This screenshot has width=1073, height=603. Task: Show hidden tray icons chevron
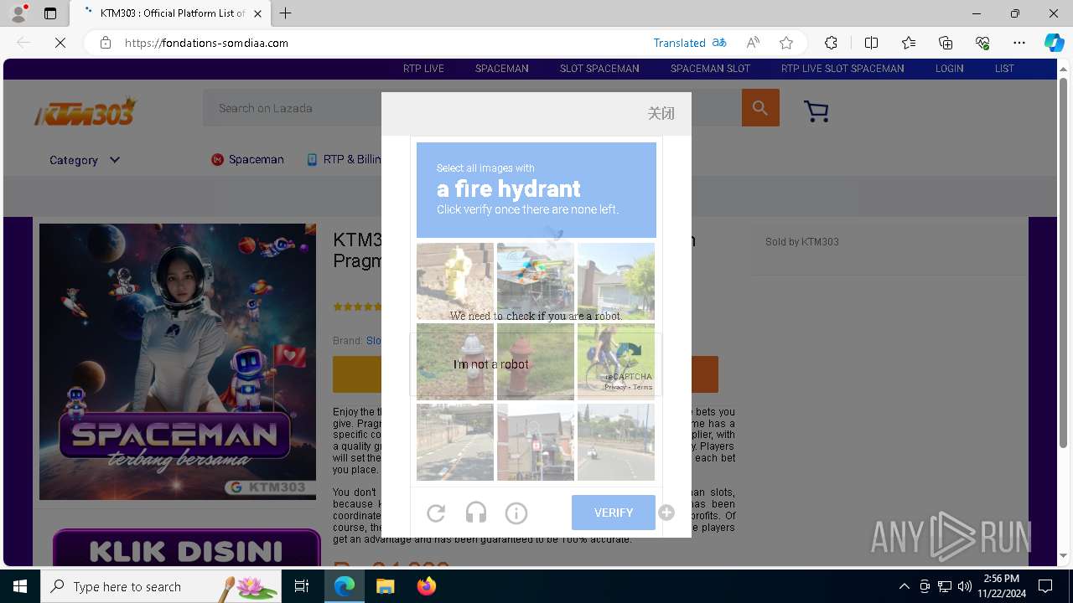[x=904, y=586]
